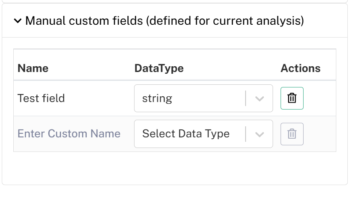The height and width of the screenshot is (197, 358).
Task: Click the Manual custom fields section title
Action: pos(164,21)
